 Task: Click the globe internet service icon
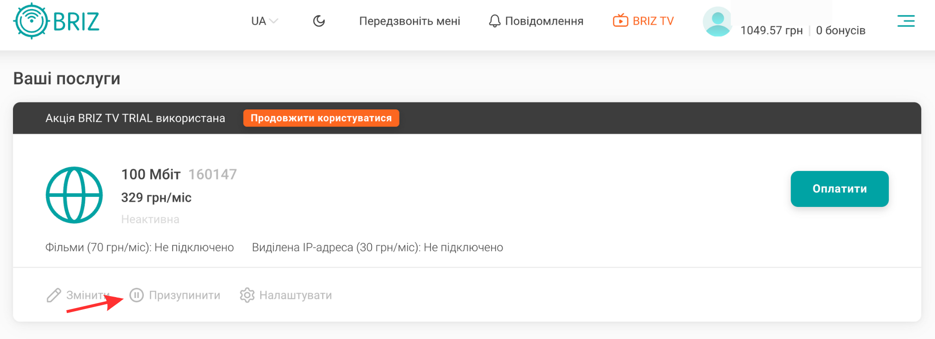coord(74,195)
